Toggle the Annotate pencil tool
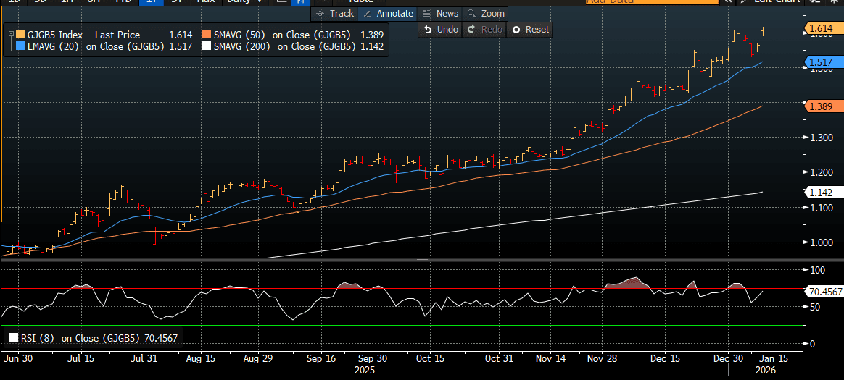This screenshot has height=380, width=844. (388, 13)
